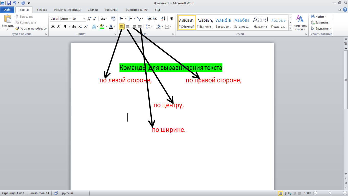
Task: Switch to Разметка страницы tab
Action: [67, 10]
